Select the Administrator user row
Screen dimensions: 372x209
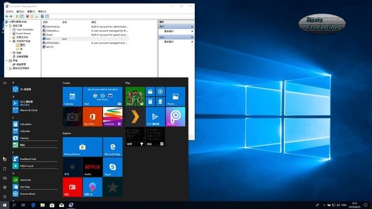tap(85, 27)
